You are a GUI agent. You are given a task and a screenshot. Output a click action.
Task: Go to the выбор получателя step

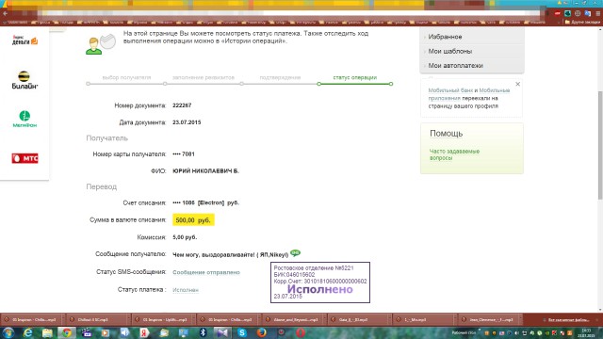(126, 77)
